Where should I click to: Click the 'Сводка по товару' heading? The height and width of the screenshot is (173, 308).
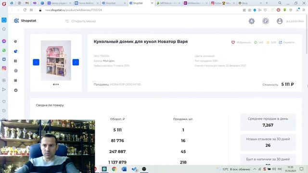pyautogui.click(x=50, y=105)
